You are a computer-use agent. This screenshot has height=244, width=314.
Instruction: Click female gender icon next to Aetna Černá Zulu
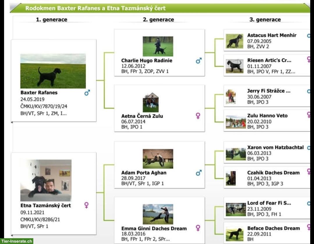click(198, 116)
